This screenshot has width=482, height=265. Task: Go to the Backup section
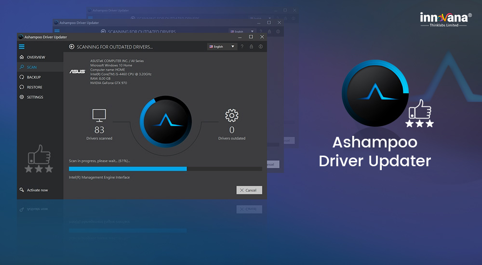click(40, 77)
